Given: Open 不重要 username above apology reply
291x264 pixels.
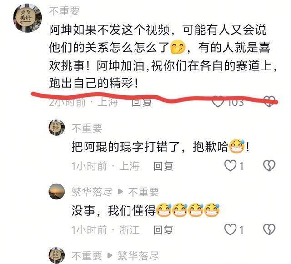Looking at the screenshot, I should pos(87,128).
